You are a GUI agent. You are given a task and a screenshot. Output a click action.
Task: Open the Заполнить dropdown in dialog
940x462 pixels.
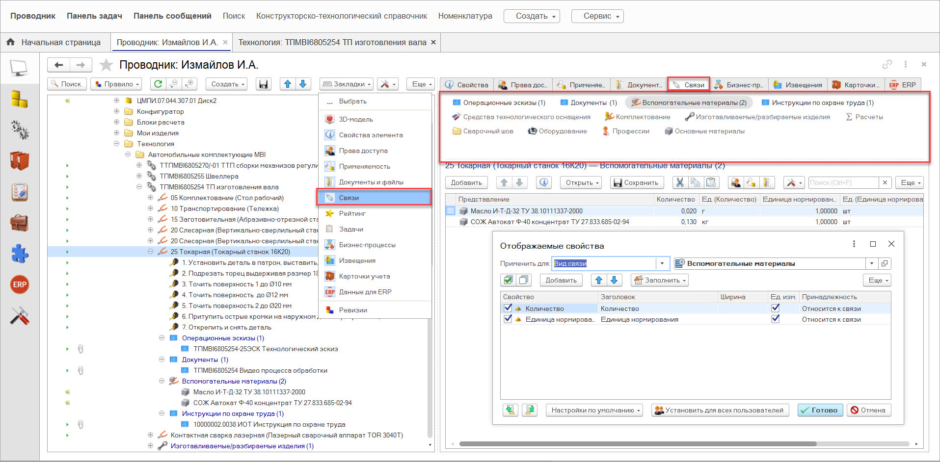tap(660, 280)
